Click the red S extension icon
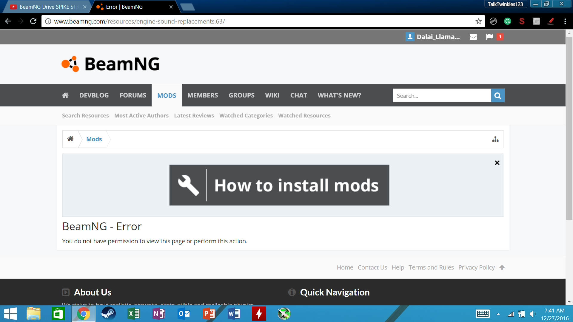The width and height of the screenshot is (573, 322). [x=522, y=21]
